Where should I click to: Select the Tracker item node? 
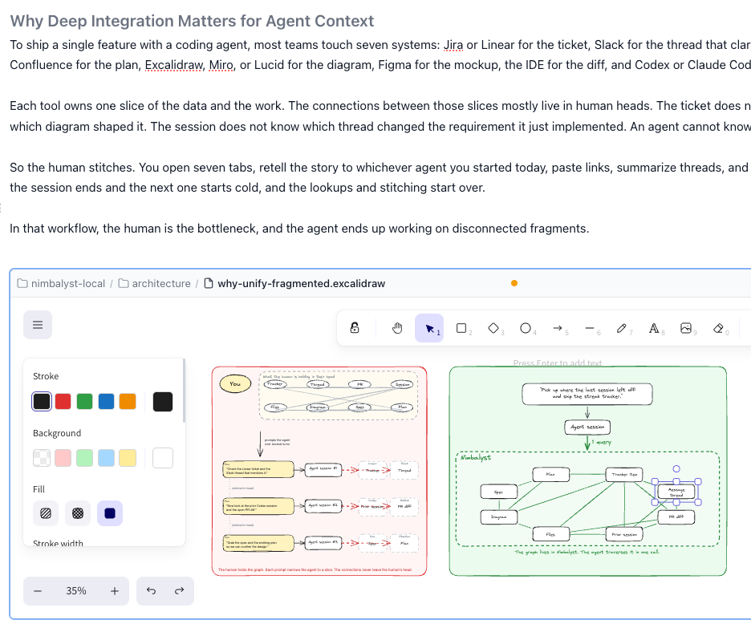(624, 475)
